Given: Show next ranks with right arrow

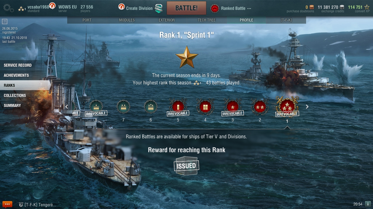Looking at the screenshot, I should [x=307, y=107].
